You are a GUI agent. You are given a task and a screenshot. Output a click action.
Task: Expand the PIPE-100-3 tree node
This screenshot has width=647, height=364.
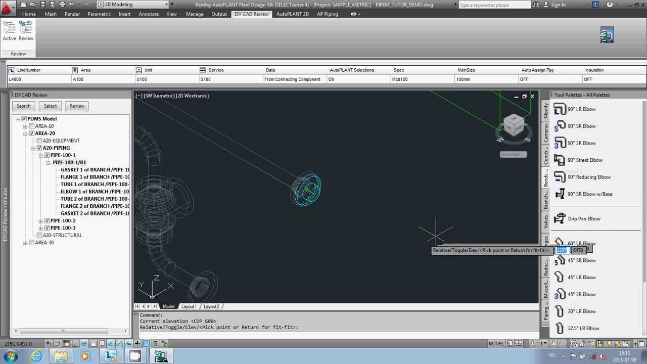pos(40,228)
